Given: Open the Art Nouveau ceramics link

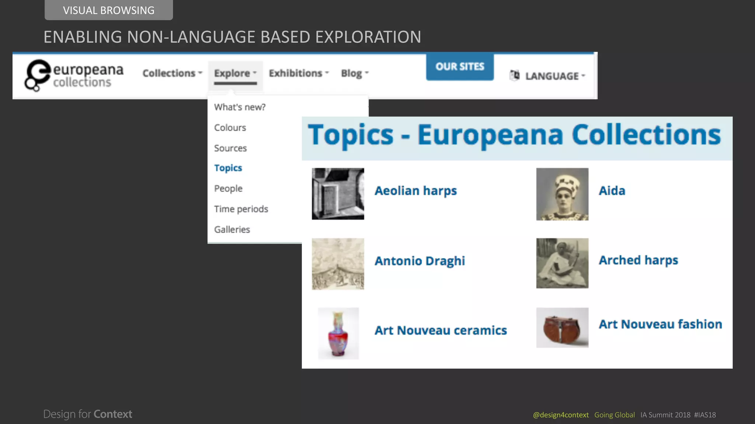Looking at the screenshot, I should pyautogui.click(x=441, y=330).
